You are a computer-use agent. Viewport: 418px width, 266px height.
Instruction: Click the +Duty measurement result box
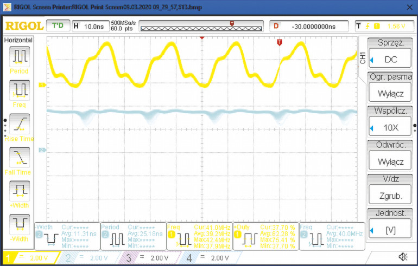(x=264, y=236)
